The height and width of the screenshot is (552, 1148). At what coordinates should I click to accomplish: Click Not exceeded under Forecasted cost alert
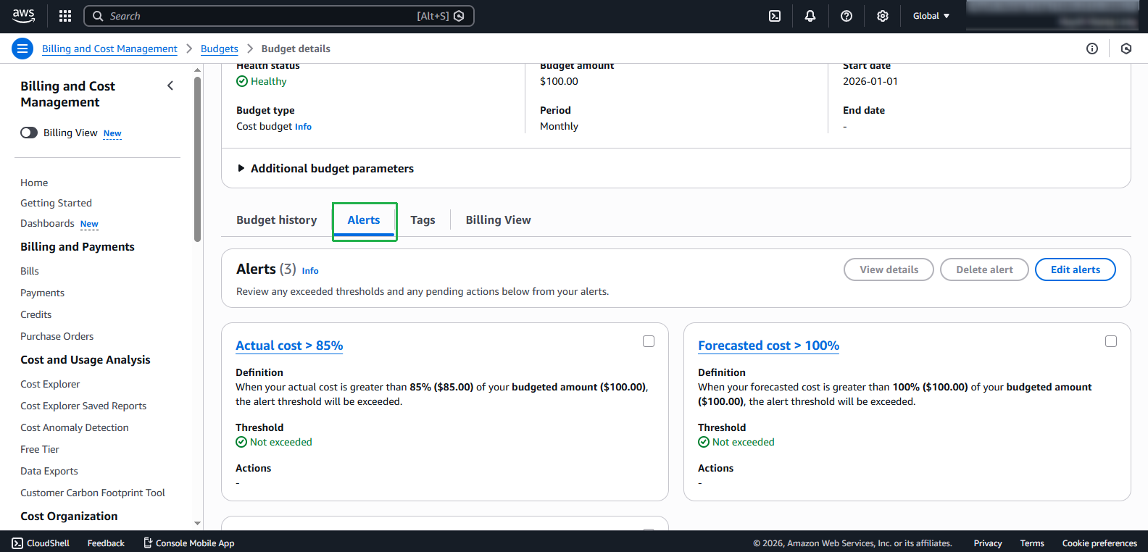743,442
